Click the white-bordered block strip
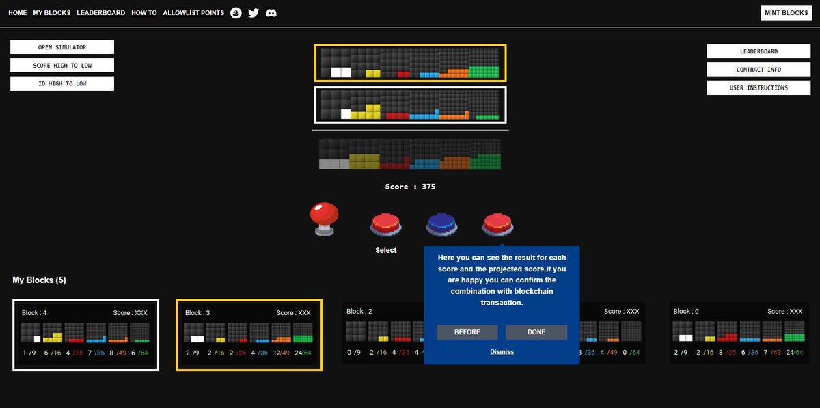 tap(411, 105)
